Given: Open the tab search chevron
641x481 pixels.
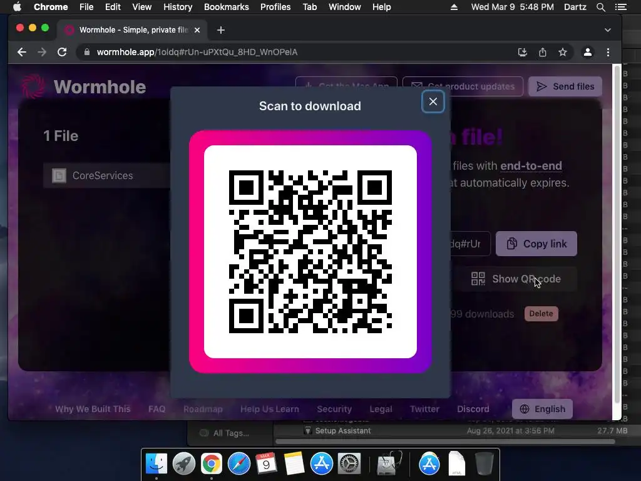Looking at the screenshot, I should click(x=608, y=30).
